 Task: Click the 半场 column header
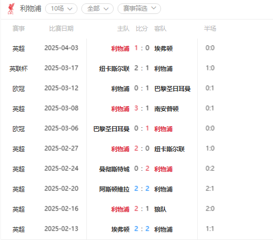[210, 28]
